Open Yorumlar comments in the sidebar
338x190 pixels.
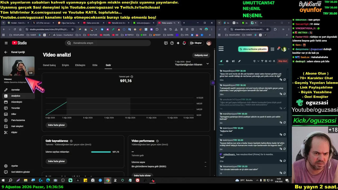coord(18,108)
